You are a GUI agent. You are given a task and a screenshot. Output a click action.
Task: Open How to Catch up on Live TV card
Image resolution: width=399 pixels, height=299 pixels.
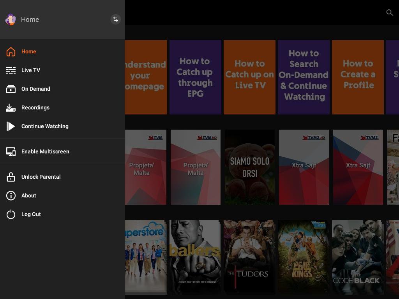click(x=249, y=77)
